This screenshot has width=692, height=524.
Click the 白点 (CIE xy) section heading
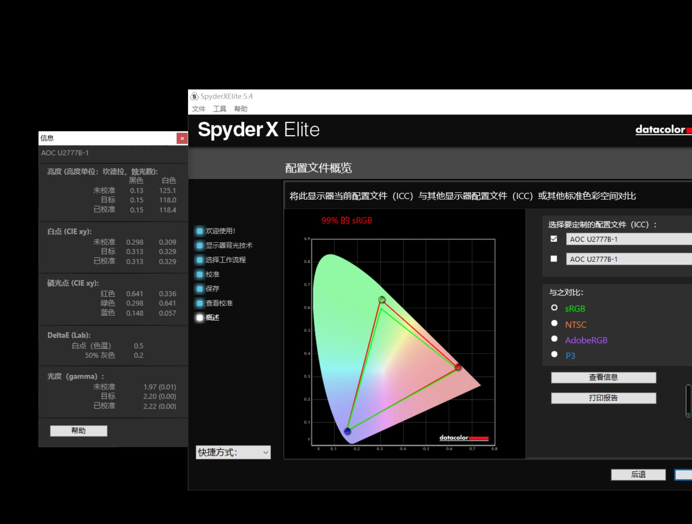[x=69, y=231]
